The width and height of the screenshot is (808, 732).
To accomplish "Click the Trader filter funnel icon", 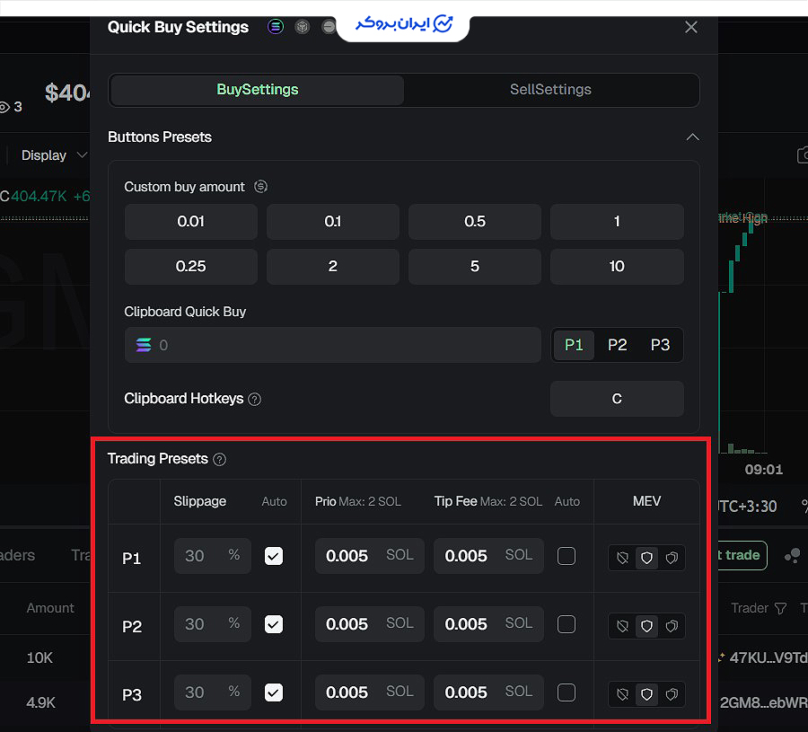I will (781, 609).
